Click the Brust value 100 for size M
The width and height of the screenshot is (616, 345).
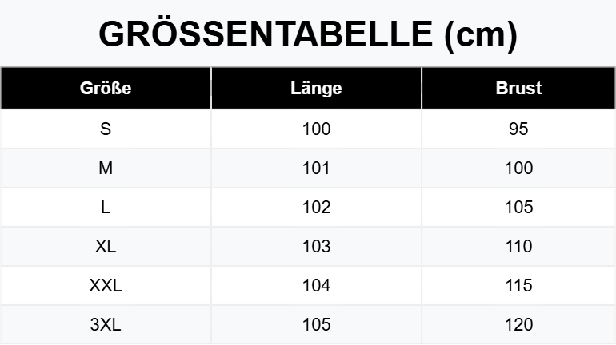click(518, 169)
